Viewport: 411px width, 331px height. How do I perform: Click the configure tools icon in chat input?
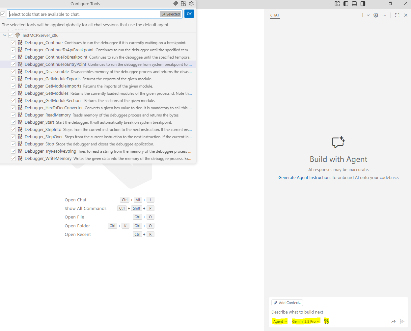point(326,321)
